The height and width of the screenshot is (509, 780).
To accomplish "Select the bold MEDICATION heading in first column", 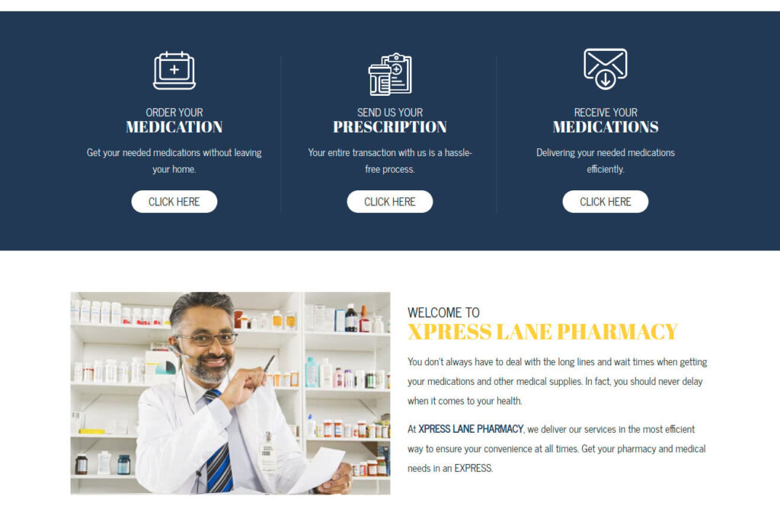I will 174,127.
